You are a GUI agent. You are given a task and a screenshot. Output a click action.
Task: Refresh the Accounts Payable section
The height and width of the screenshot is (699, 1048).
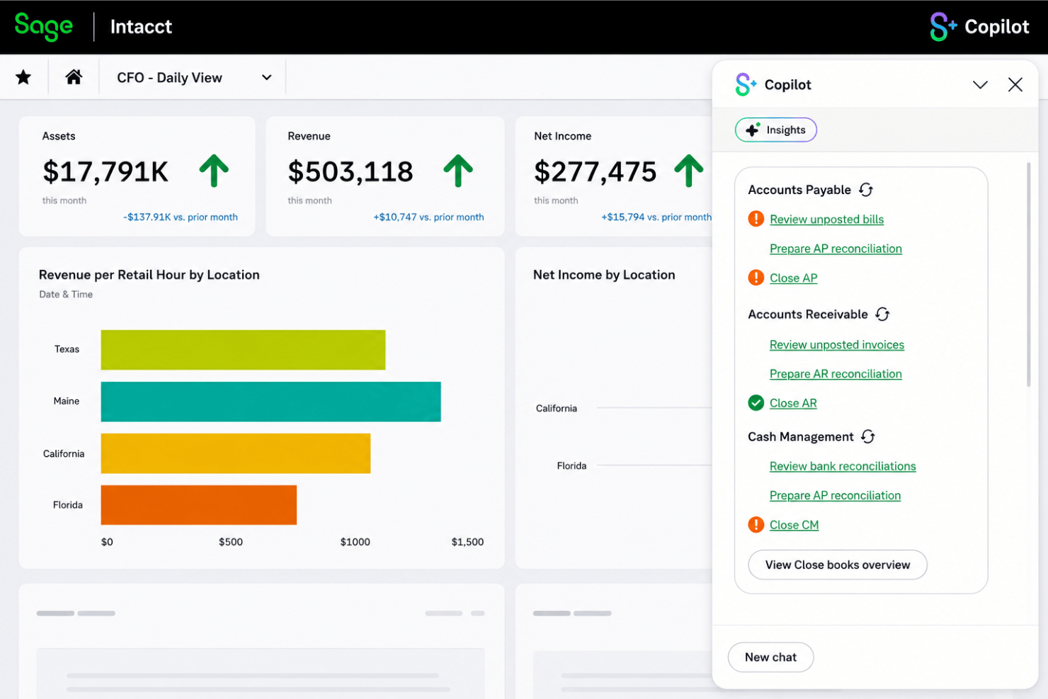[x=866, y=190]
